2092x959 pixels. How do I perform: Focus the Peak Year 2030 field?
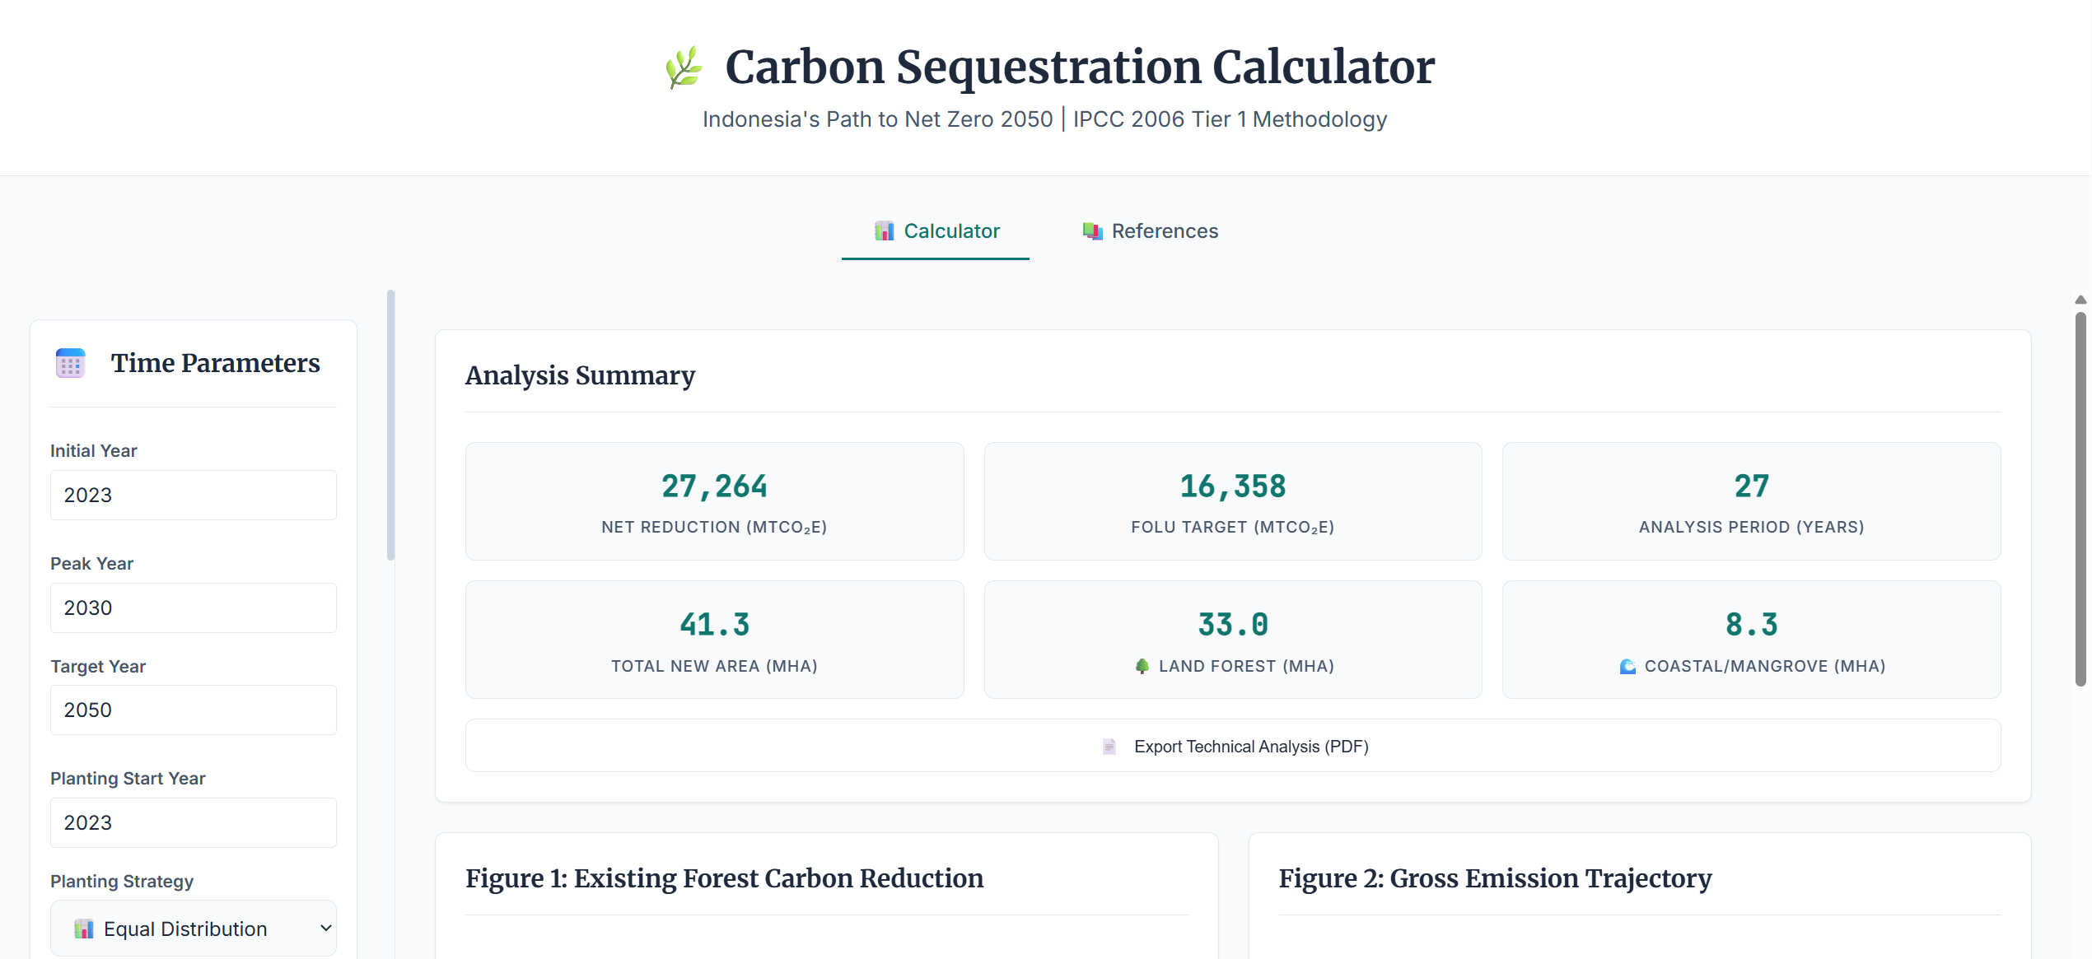(x=194, y=608)
